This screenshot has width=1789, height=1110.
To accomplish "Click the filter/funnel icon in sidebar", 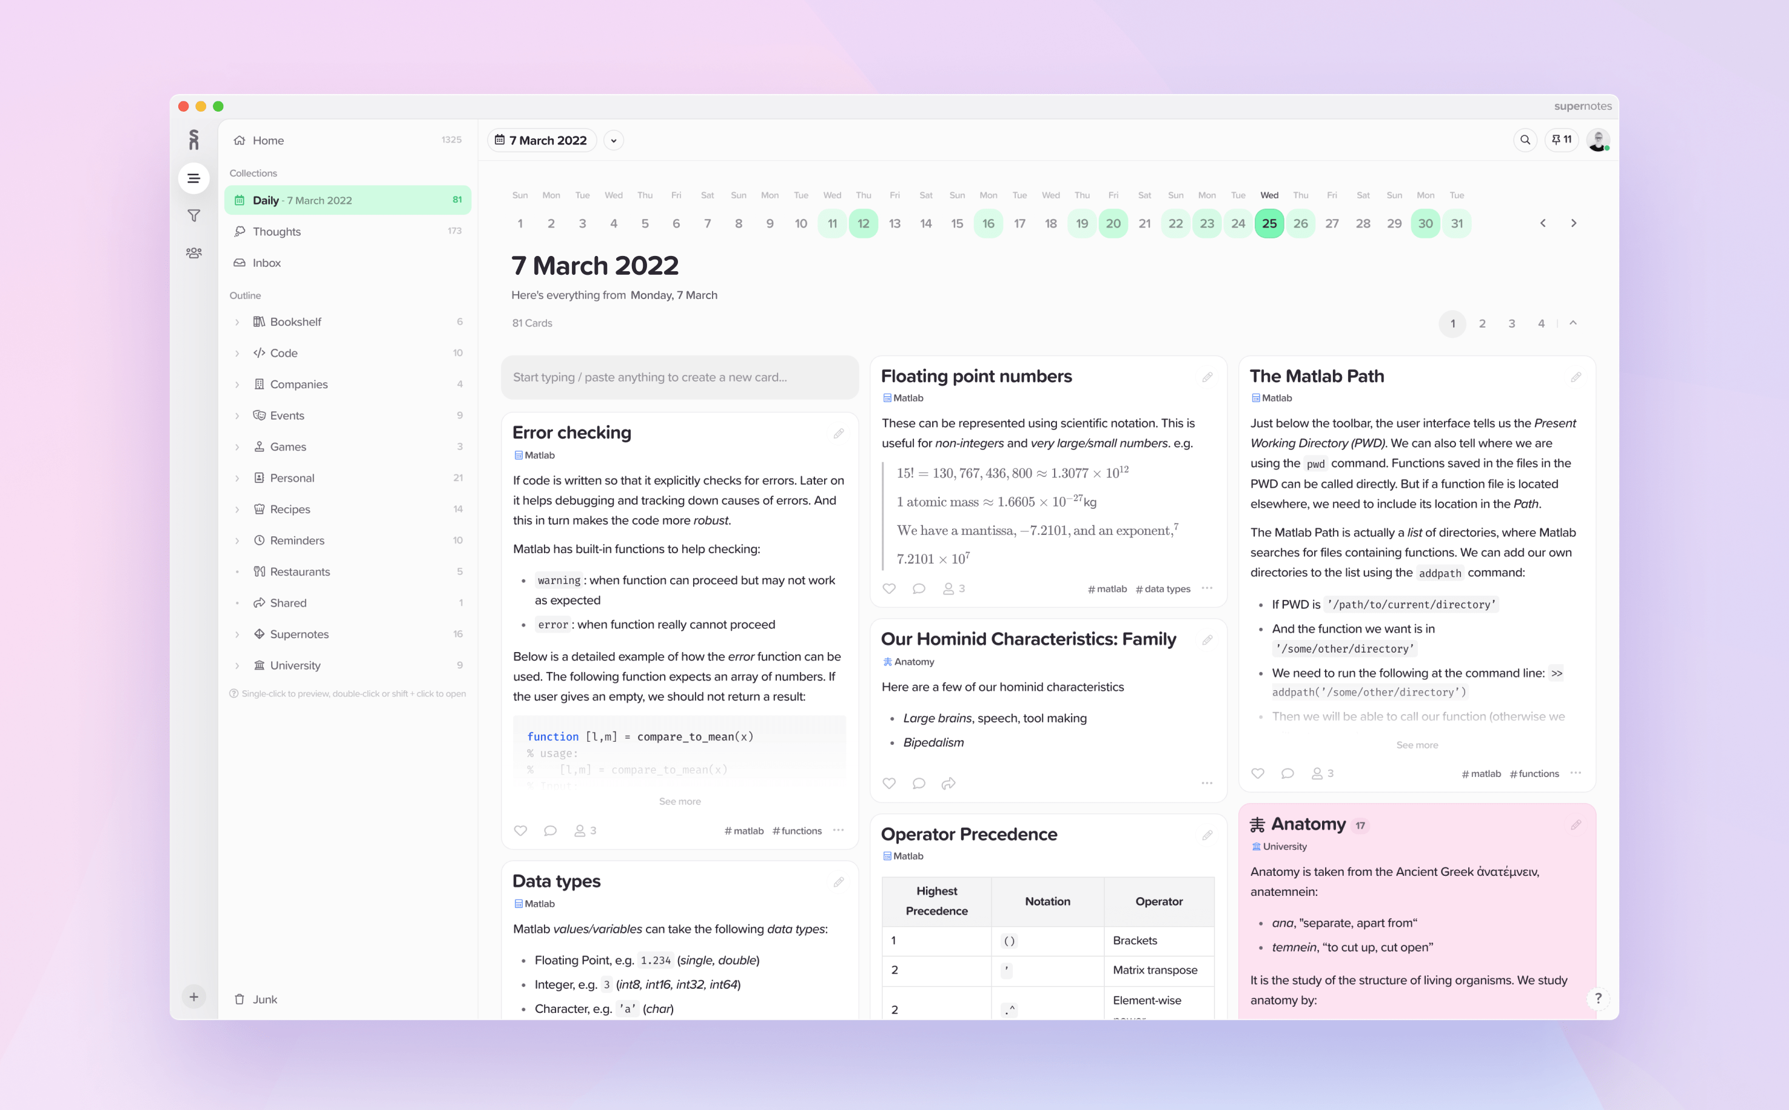I will (x=193, y=215).
